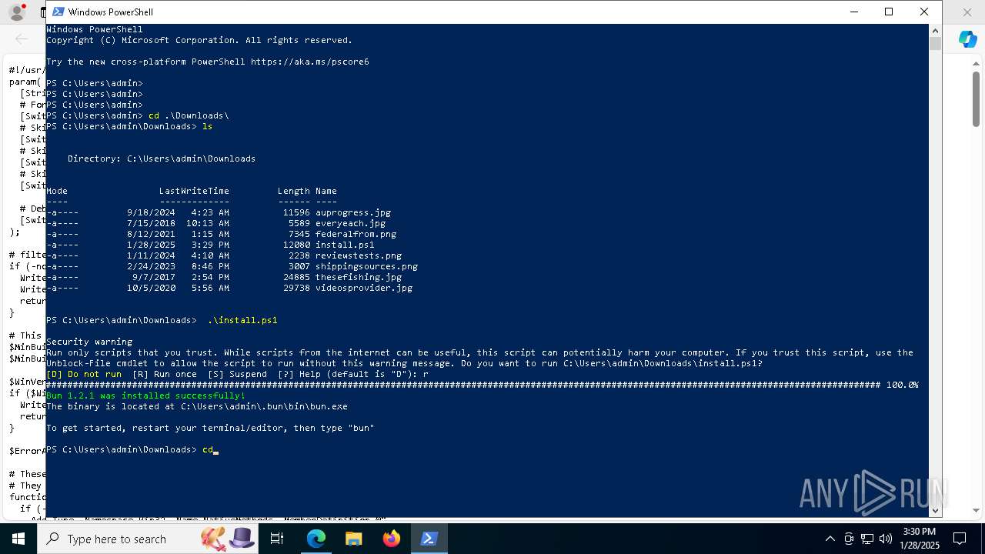This screenshot has height=554, width=985.
Task: Click the federalfrom.png file name
Action: (x=356, y=234)
